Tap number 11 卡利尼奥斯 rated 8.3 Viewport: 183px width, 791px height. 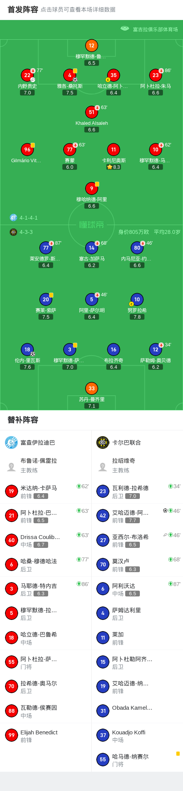tap(113, 149)
